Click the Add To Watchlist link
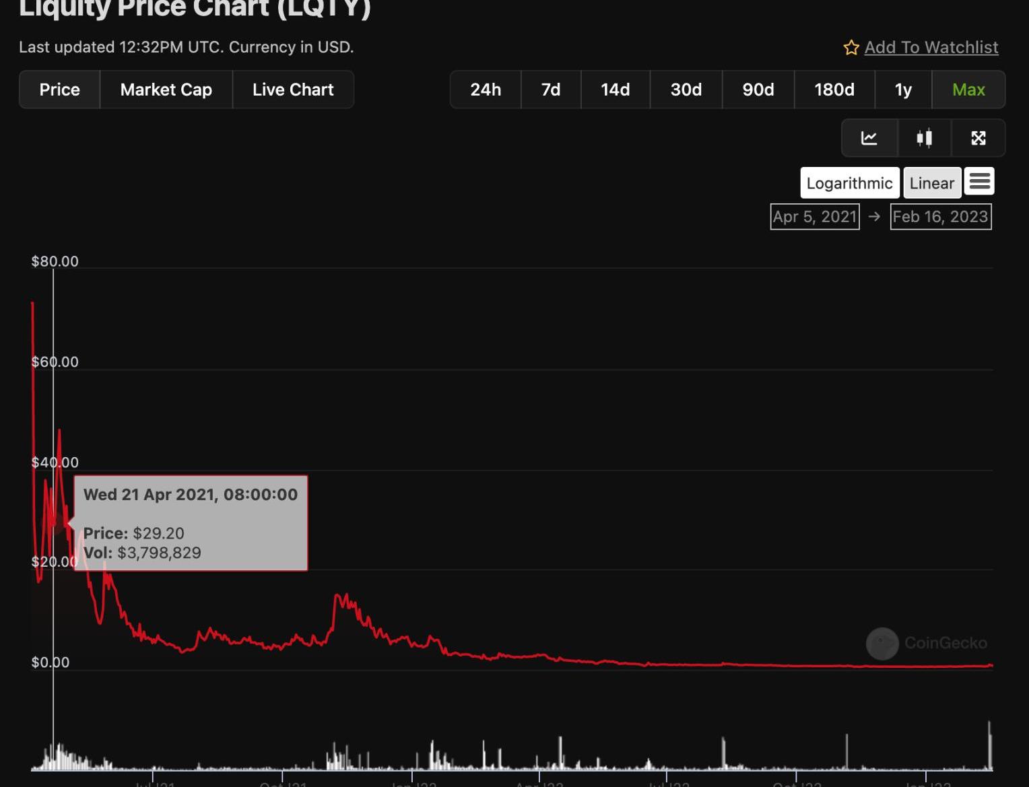Viewport: 1029px width, 787px height. click(931, 48)
